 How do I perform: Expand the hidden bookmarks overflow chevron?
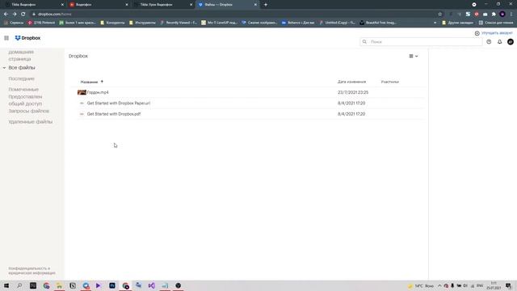pos(435,23)
